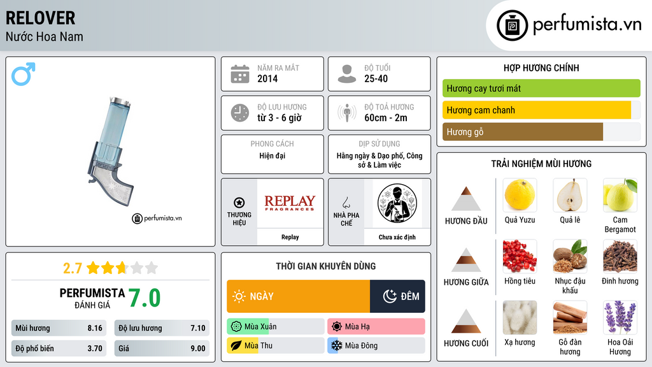Click the dark ĐÊM nighttime bar
Screen dimensions: 652x367
pyautogui.click(x=397, y=296)
